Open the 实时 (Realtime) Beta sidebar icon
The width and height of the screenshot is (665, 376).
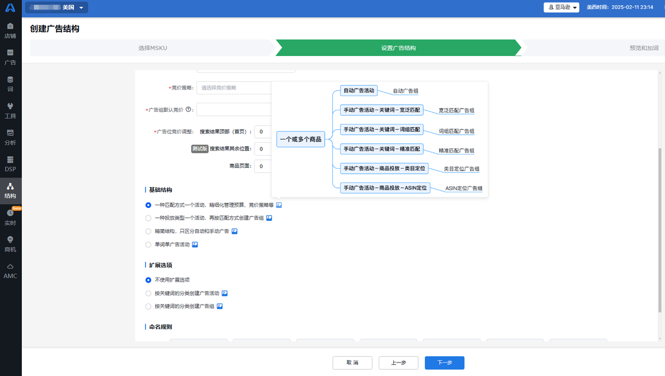click(x=10, y=217)
